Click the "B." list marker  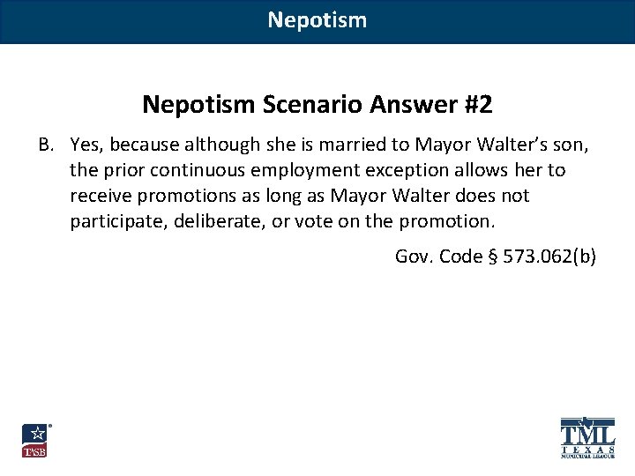(x=49, y=143)
